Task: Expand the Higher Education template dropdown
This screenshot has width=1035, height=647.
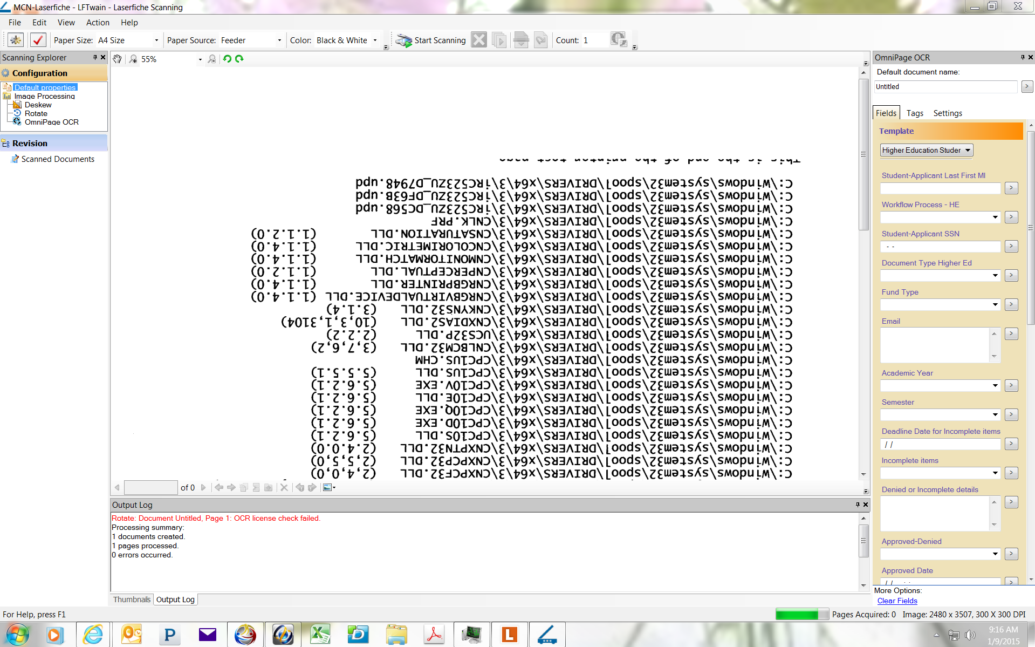Action: coord(968,150)
